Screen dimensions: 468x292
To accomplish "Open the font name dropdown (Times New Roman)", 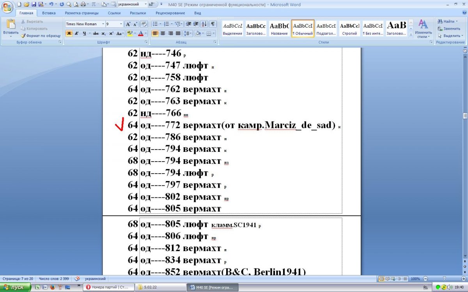I will (103, 24).
